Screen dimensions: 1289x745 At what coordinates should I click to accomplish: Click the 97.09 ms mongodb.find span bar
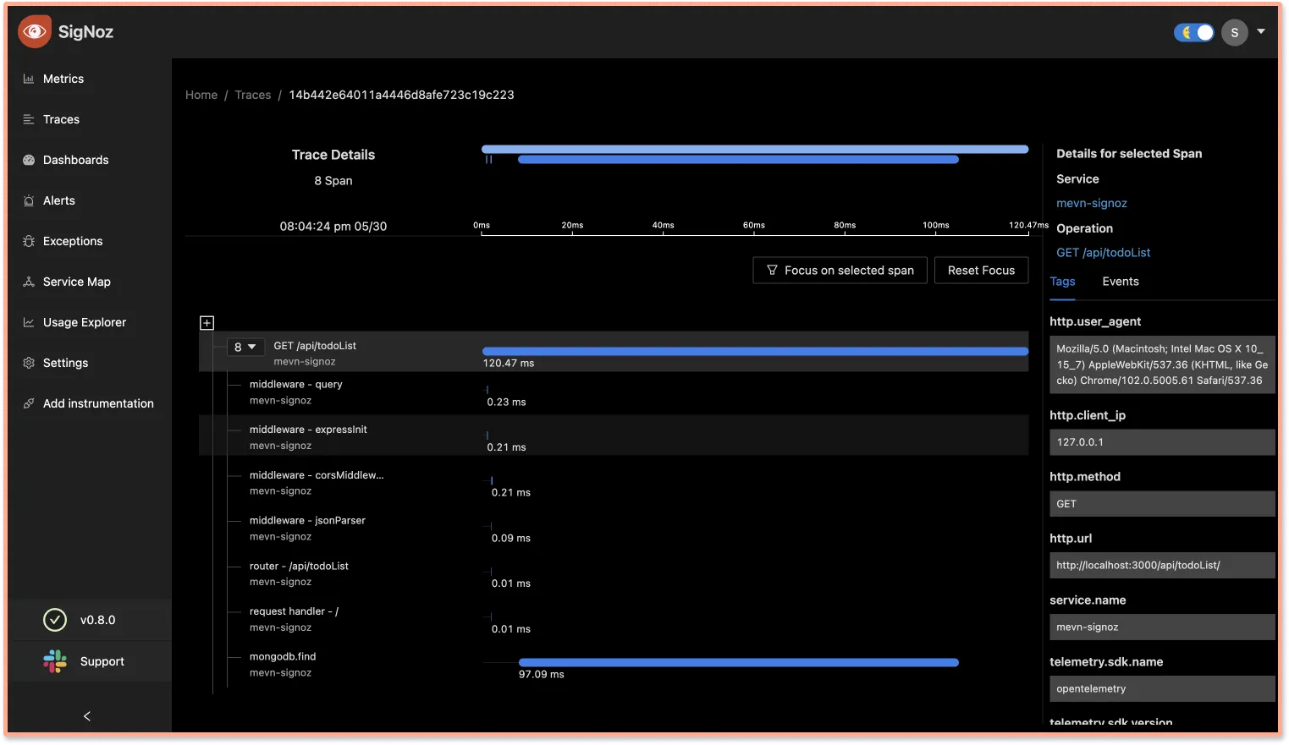pos(738,662)
